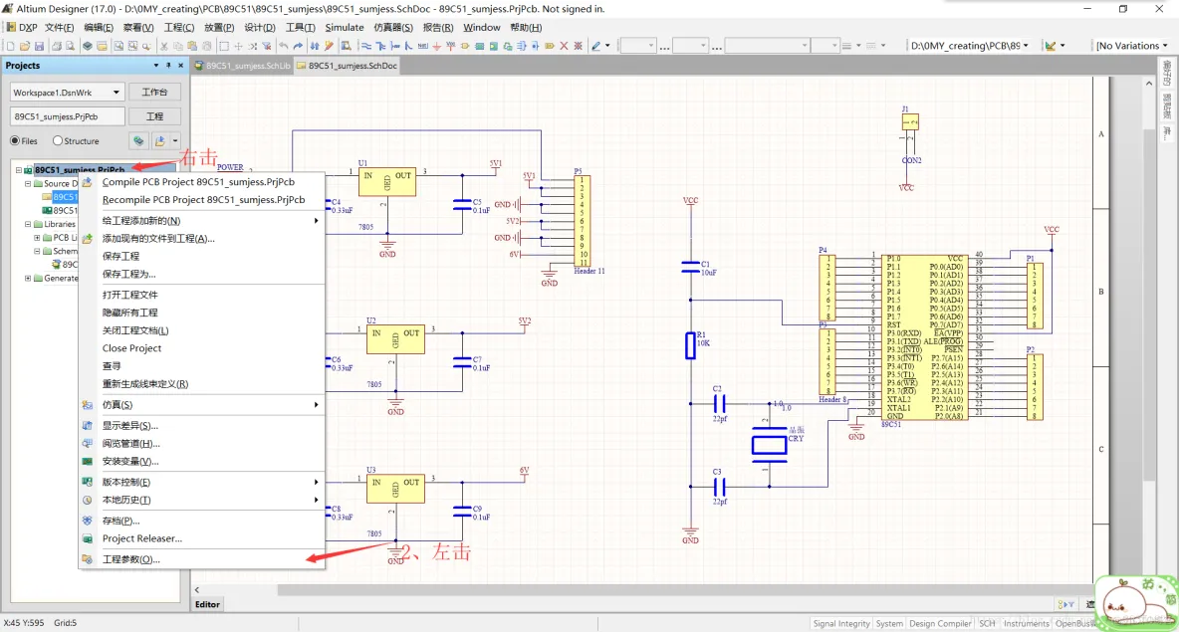Screen dimensions: 1179x632
Task: Collapse the Source Documents folder
Action: [x=28, y=183]
